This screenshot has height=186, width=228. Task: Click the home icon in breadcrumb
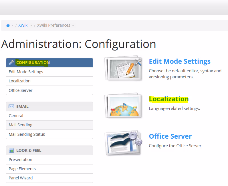coord(8,25)
